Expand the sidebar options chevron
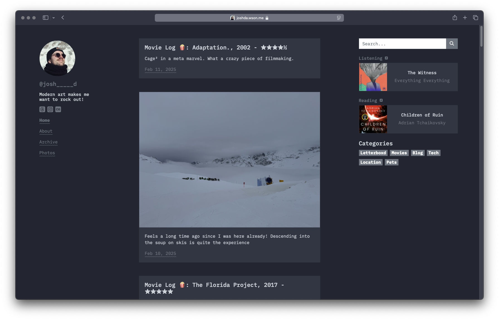This screenshot has width=499, height=320. coord(54,18)
